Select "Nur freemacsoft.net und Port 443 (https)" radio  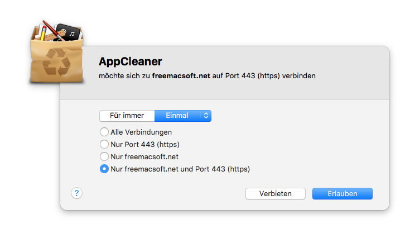click(x=104, y=169)
